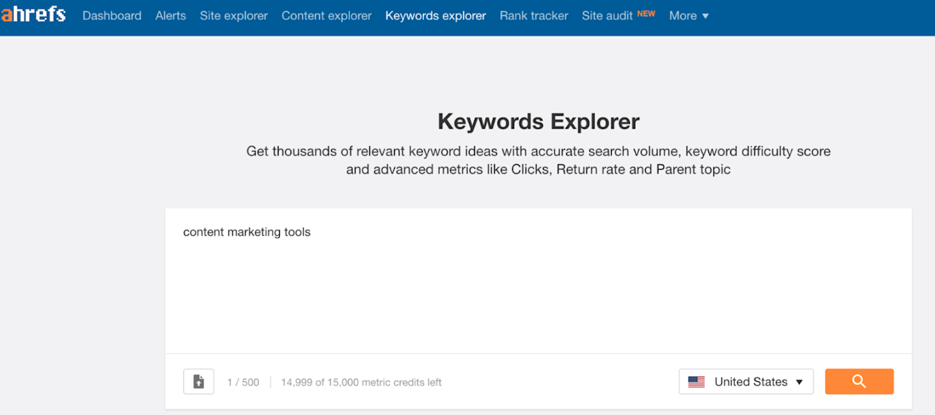Select Keywords explorer tab
The height and width of the screenshot is (415, 935).
click(435, 15)
